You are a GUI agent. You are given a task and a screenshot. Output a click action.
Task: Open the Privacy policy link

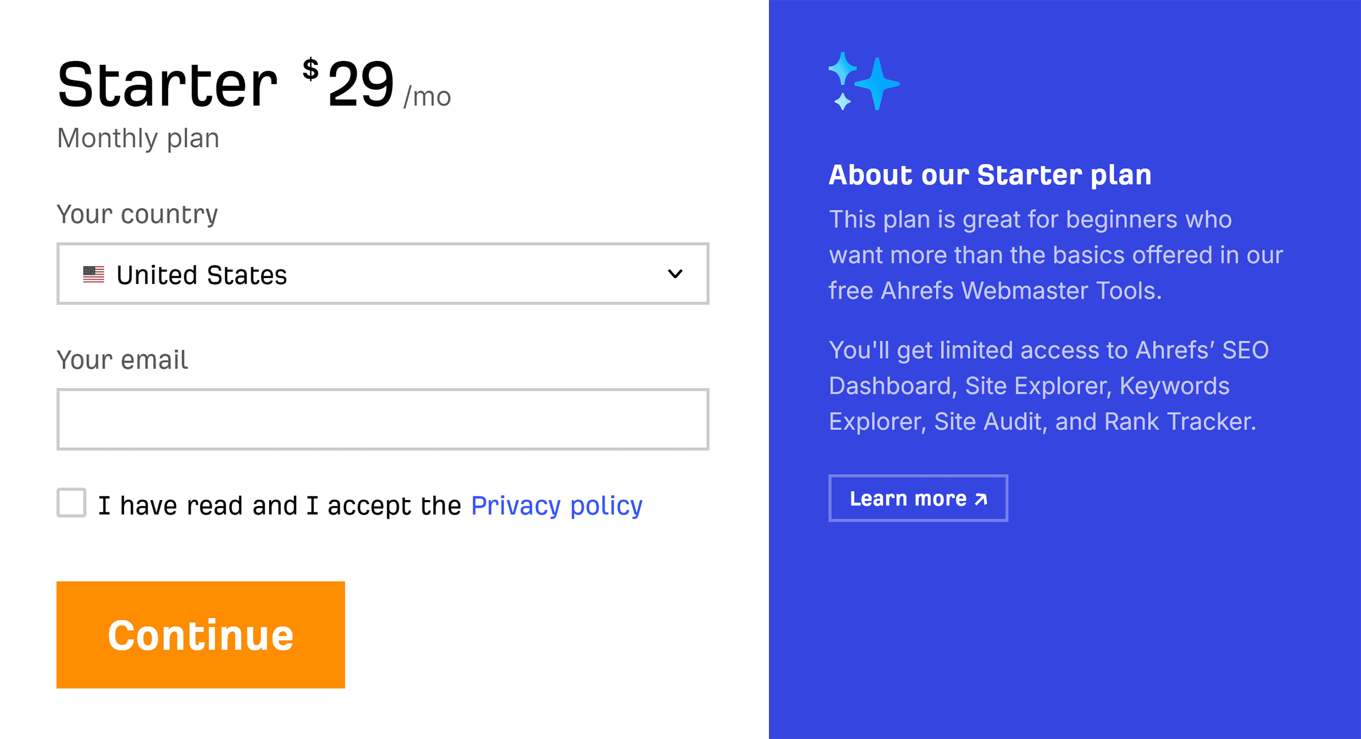(x=556, y=505)
